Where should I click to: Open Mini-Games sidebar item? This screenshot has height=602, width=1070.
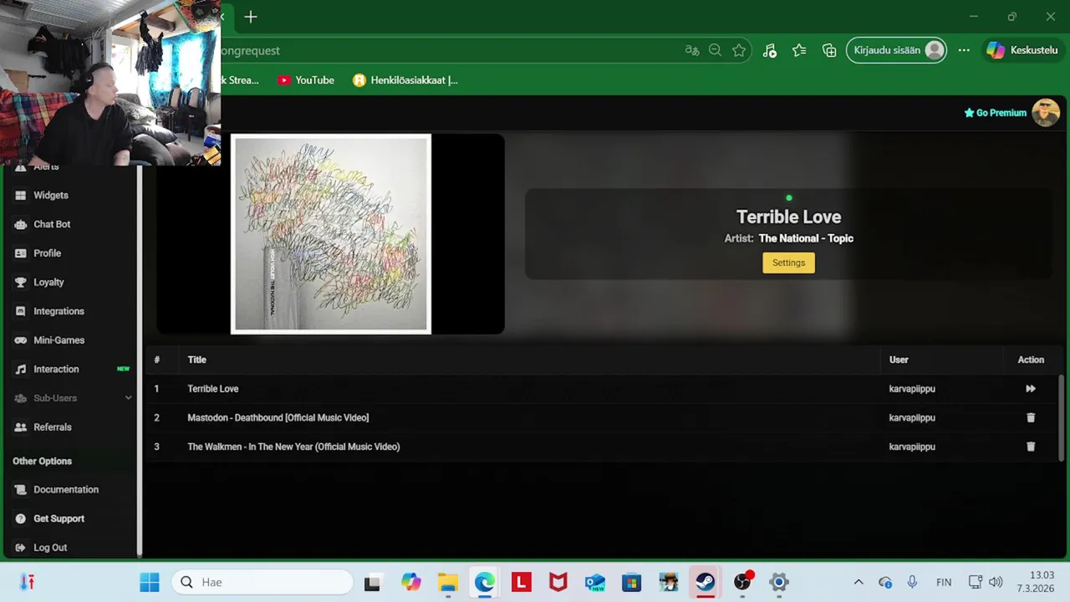[x=59, y=340]
